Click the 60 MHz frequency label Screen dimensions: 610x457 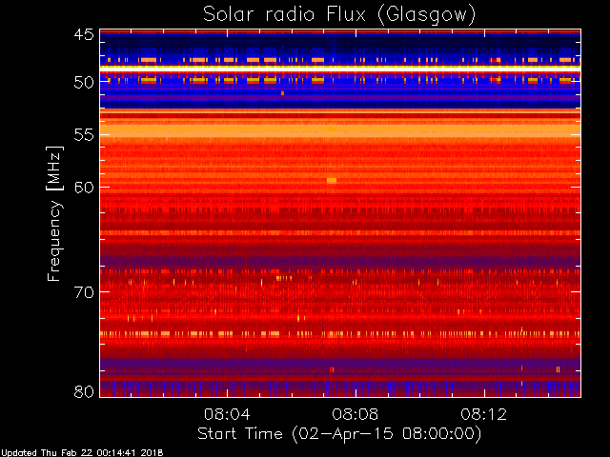point(84,187)
